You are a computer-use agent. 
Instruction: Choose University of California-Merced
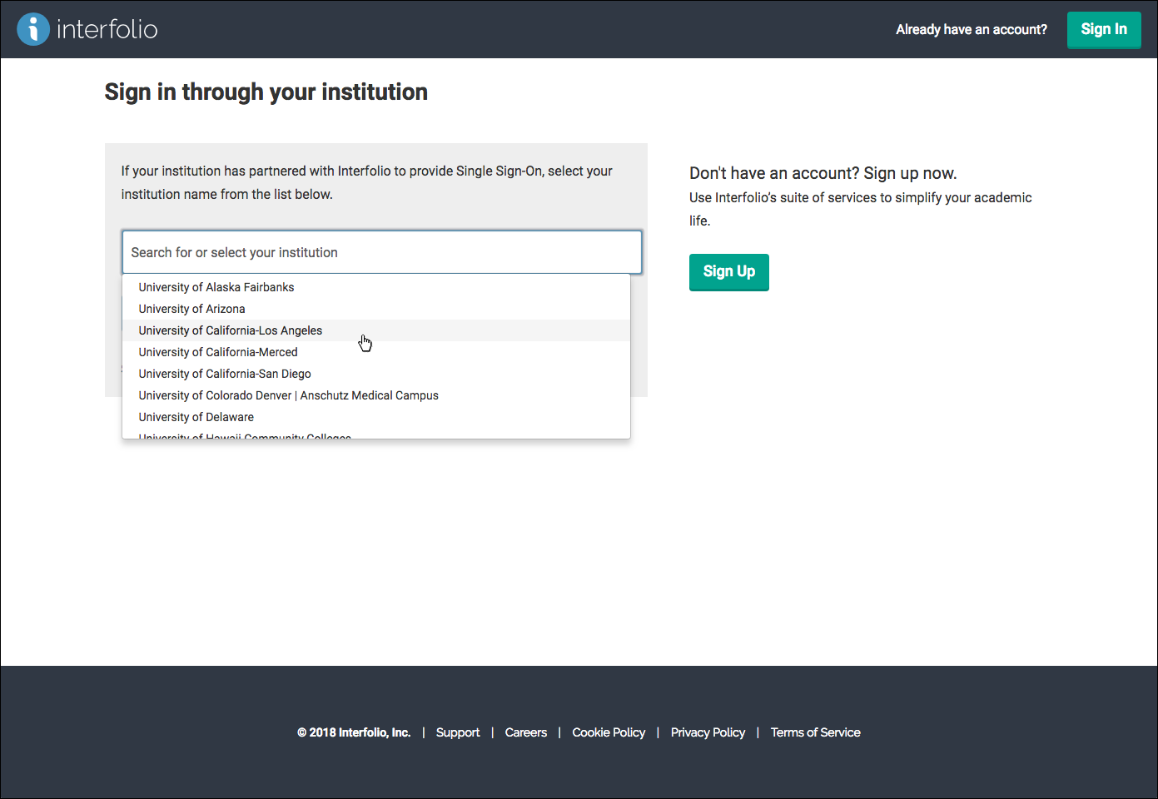click(x=376, y=352)
